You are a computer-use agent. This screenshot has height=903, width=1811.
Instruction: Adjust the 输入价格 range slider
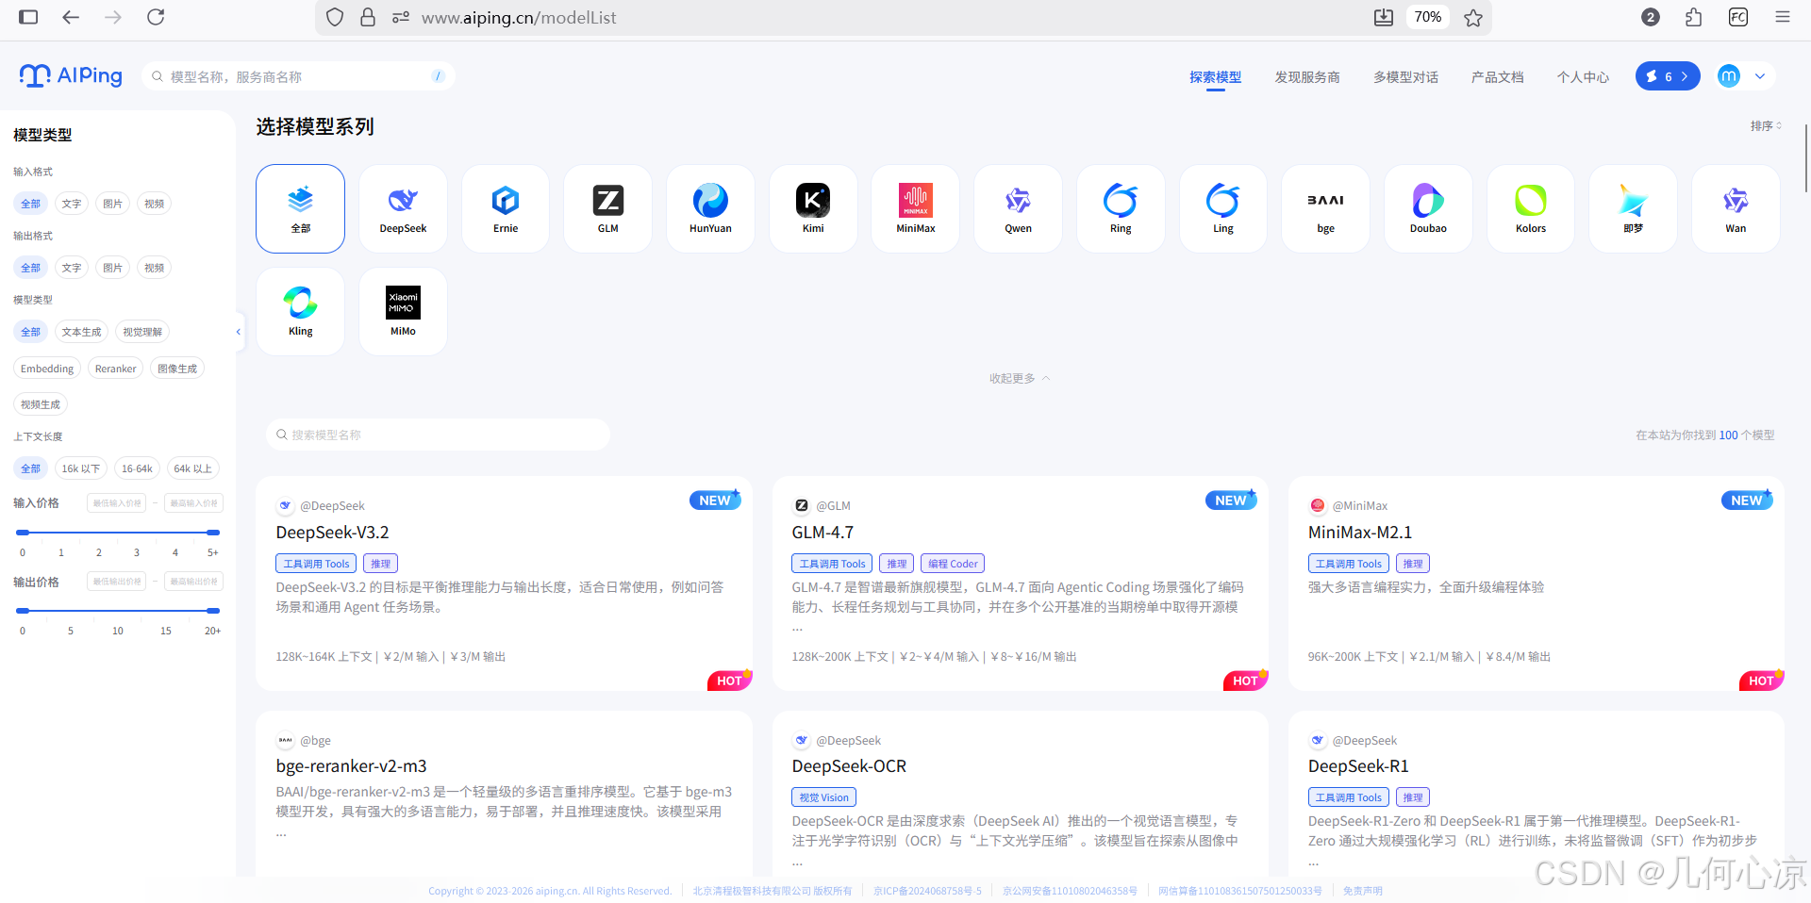pyautogui.click(x=118, y=533)
